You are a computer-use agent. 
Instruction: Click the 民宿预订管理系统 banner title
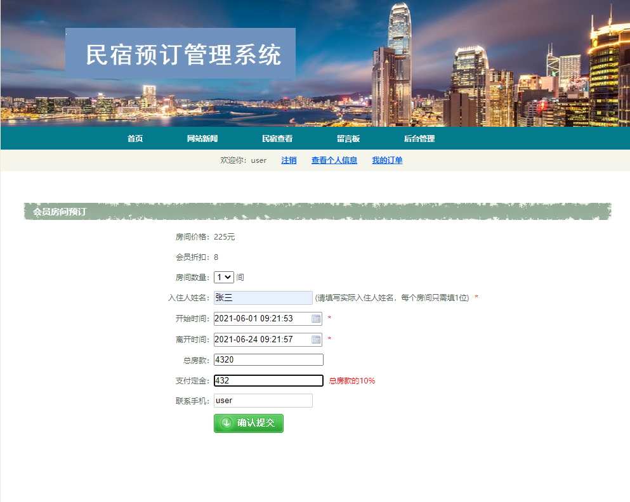point(185,55)
